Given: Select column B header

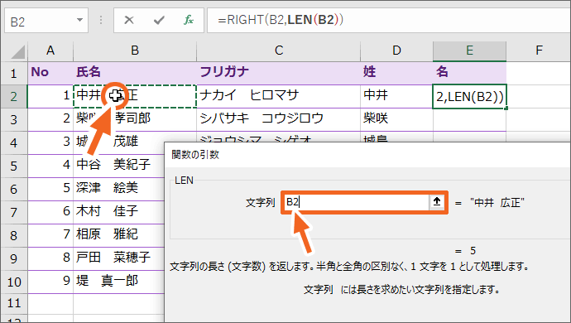Looking at the screenshot, I should point(135,51).
